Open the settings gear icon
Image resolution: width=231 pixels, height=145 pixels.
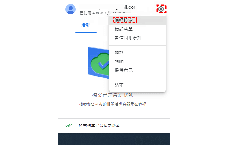[161, 9]
